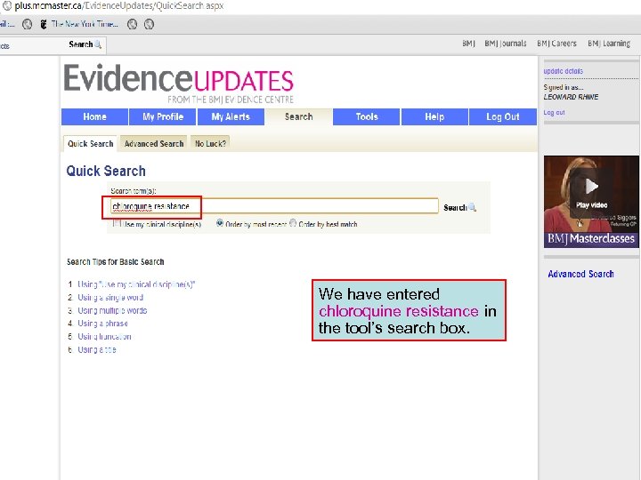Open The New York Times bookmark

79,24
